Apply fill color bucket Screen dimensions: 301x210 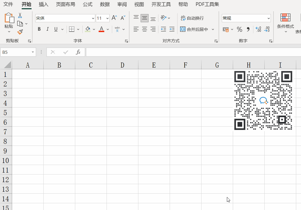coord(88,29)
